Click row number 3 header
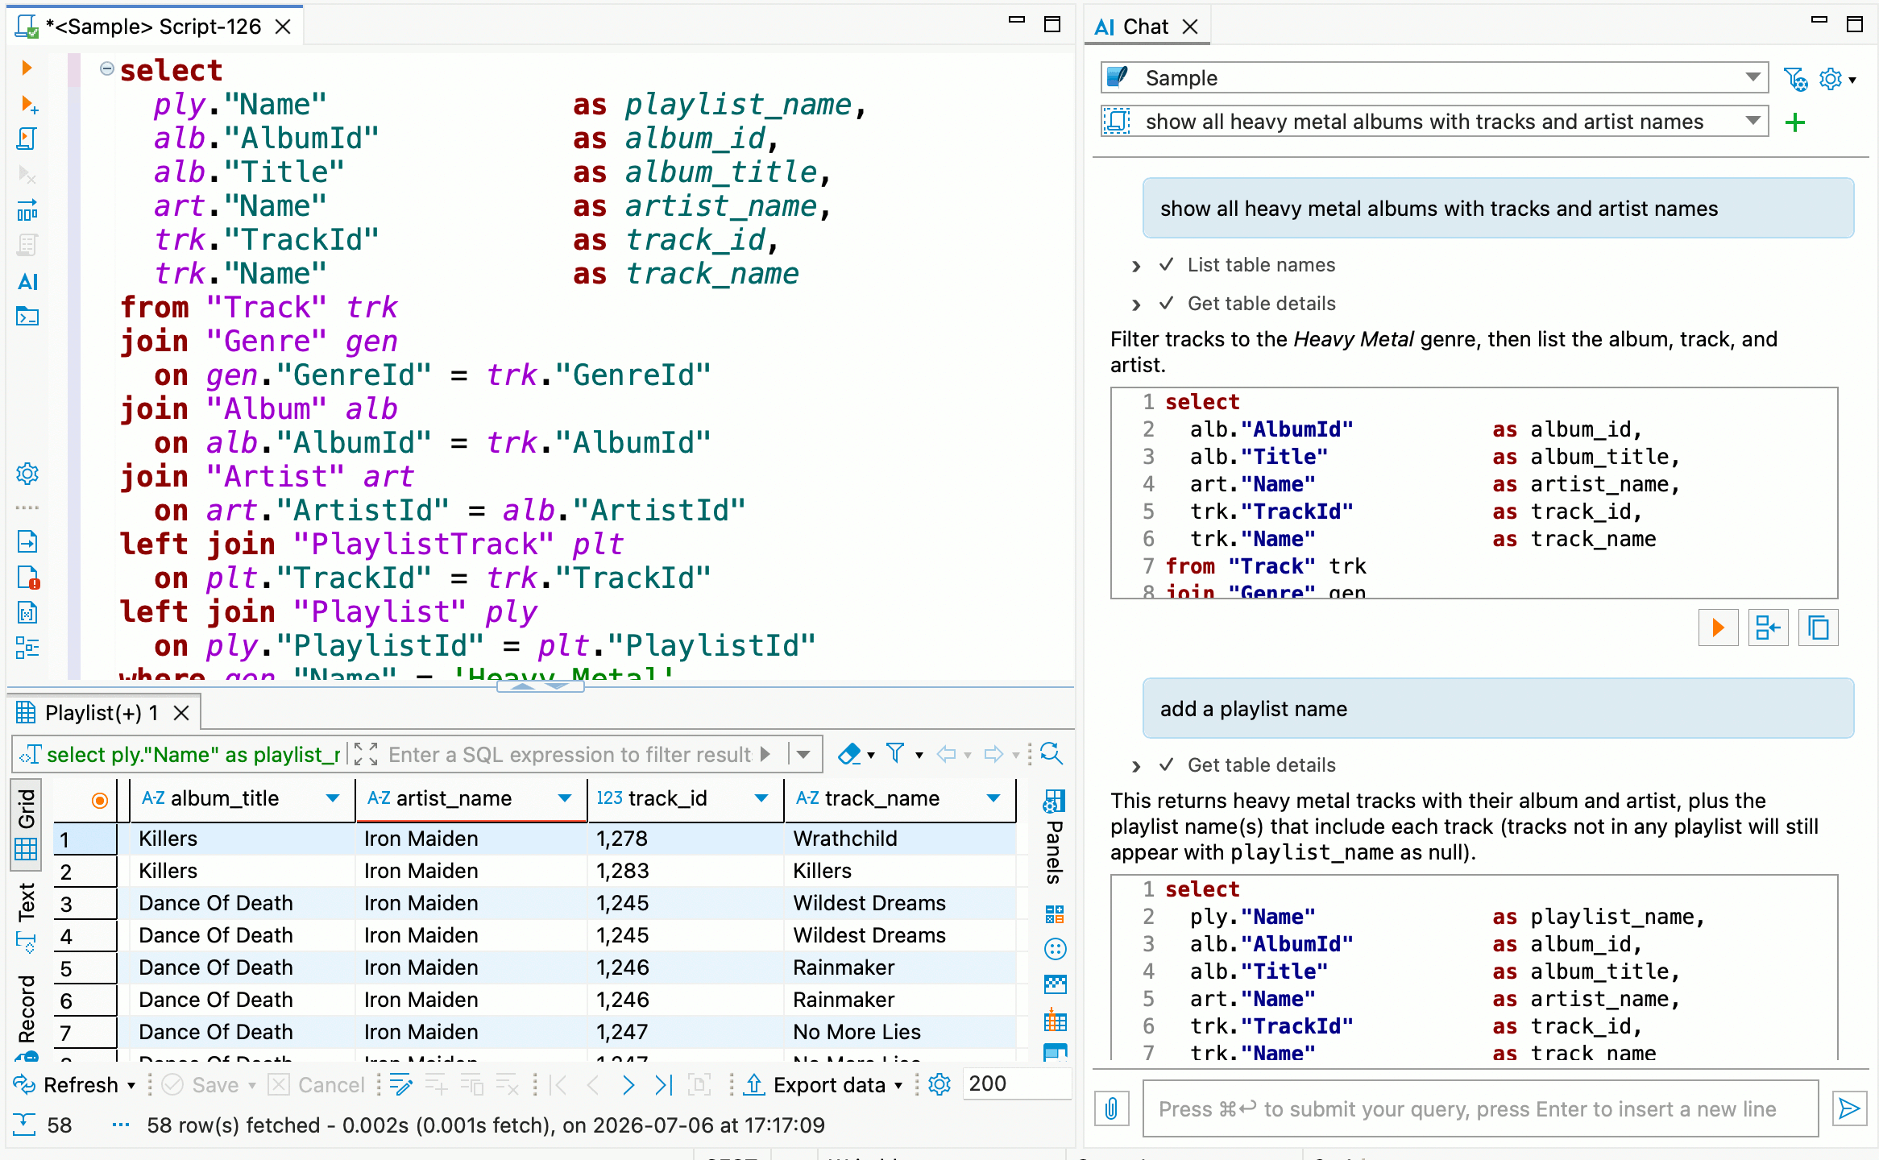The height and width of the screenshot is (1160, 1879). coord(85,903)
